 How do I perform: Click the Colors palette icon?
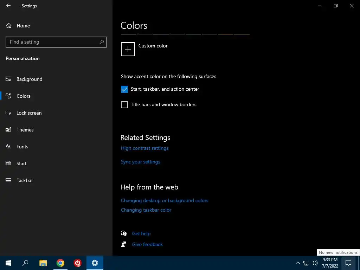tap(8, 96)
